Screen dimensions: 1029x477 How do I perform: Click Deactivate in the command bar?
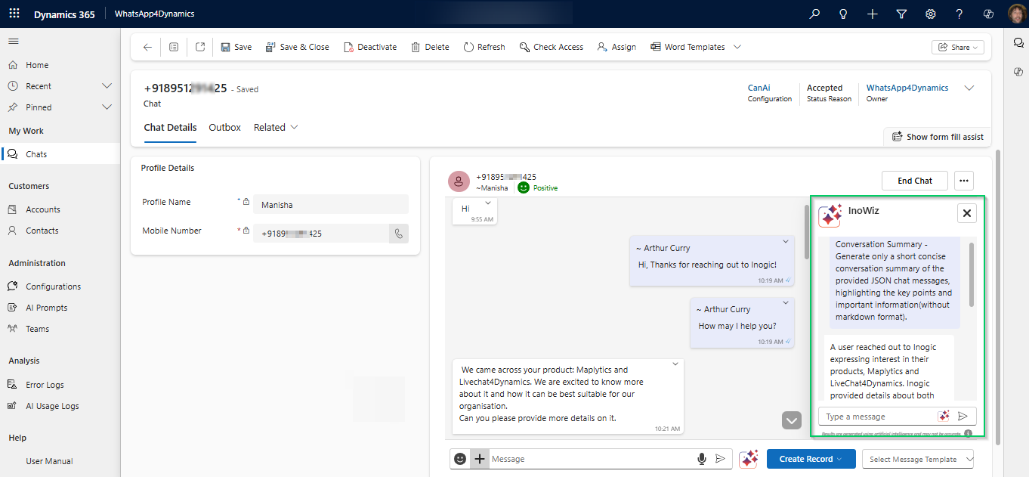[x=369, y=47]
